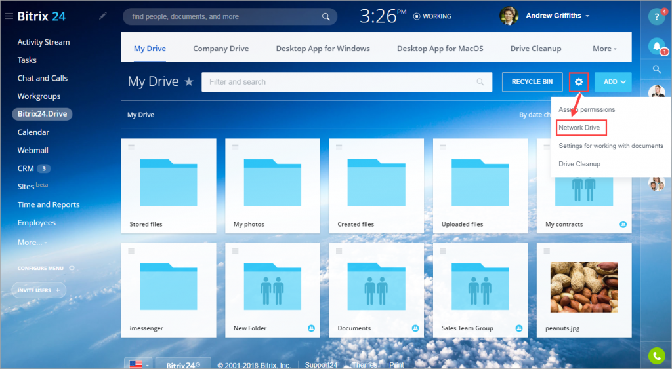This screenshot has height=369, width=672.
Task: Open Calendar from the left menu
Action: point(33,132)
